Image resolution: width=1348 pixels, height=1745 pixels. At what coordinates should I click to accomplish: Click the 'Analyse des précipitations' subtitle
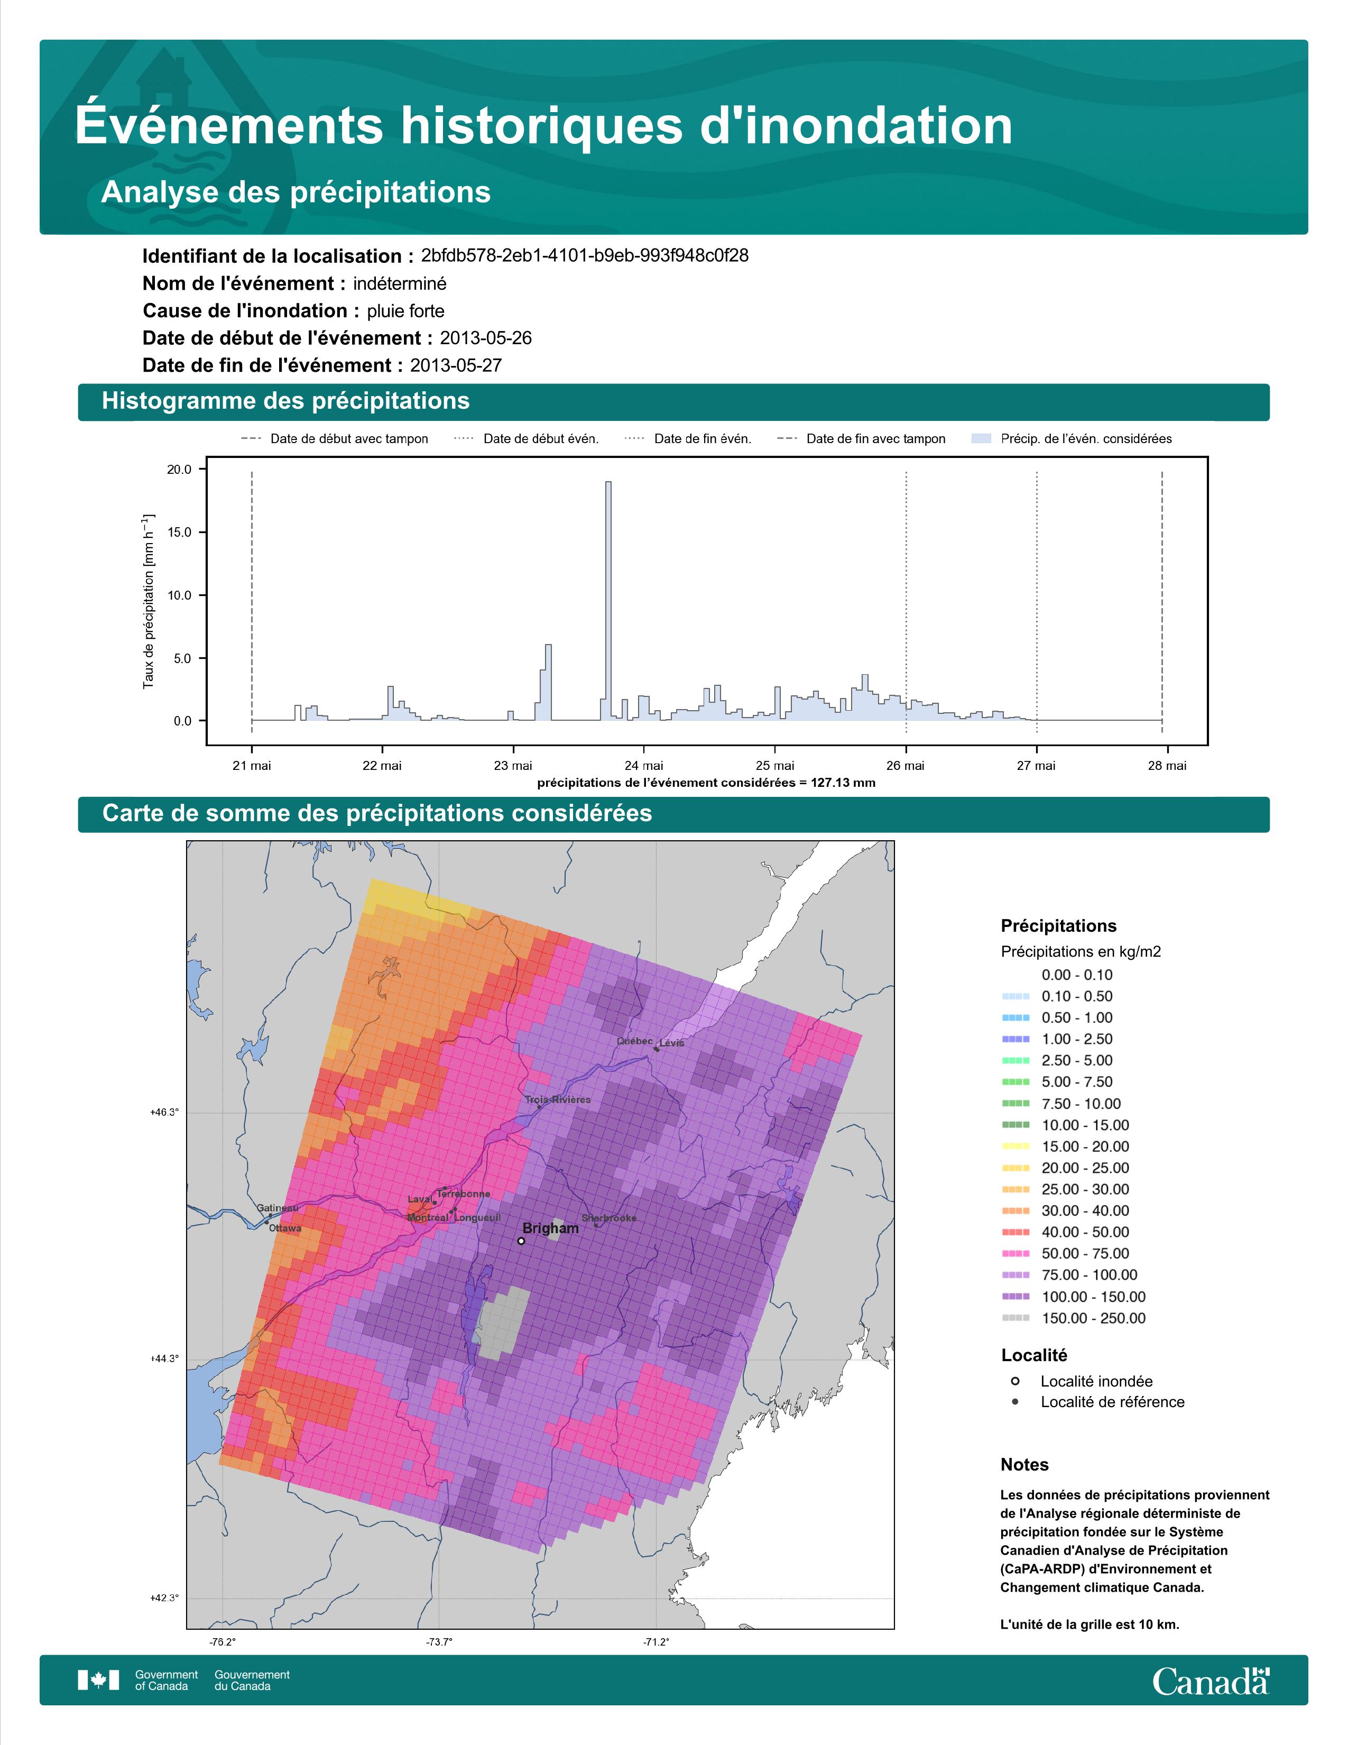point(296,192)
